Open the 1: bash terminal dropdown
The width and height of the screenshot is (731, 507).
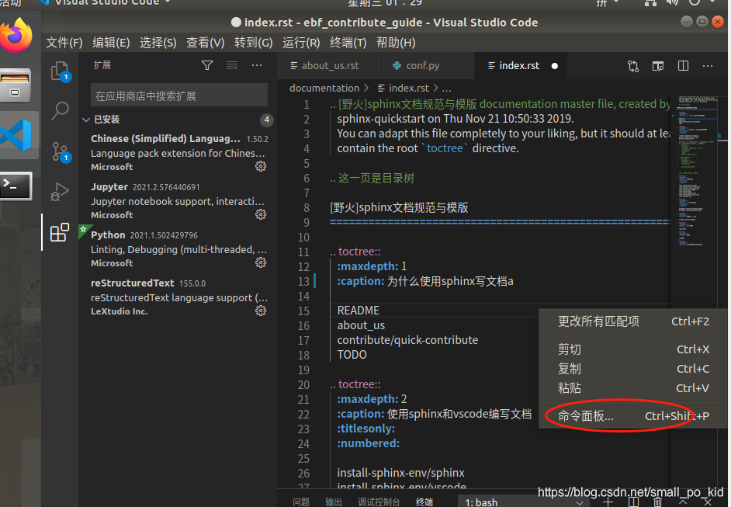click(x=525, y=502)
